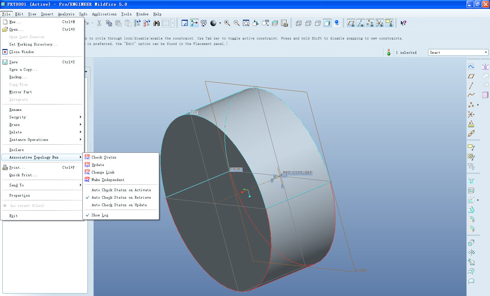Click the Refit zoom icon
490x296 pixels.
[x=246, y=23]
